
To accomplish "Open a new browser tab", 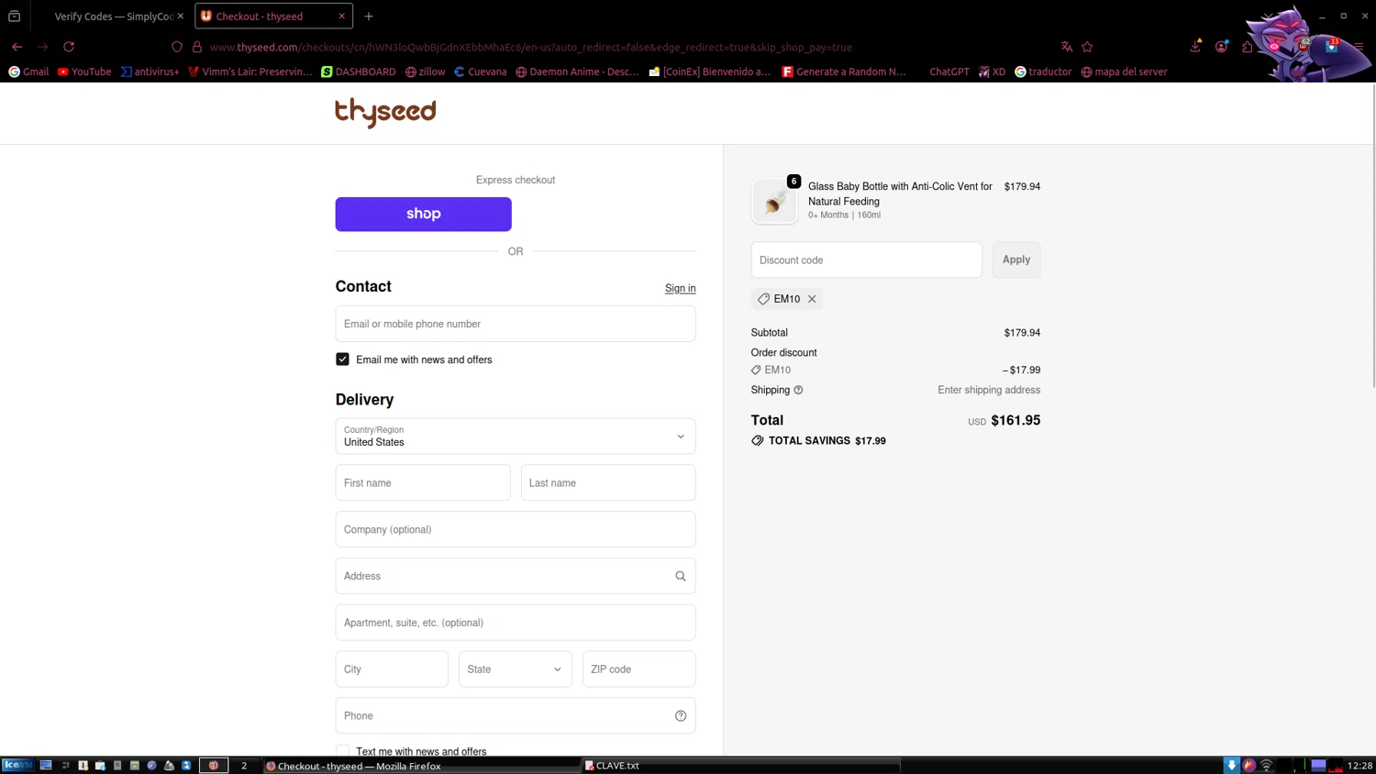I will 369,17.
